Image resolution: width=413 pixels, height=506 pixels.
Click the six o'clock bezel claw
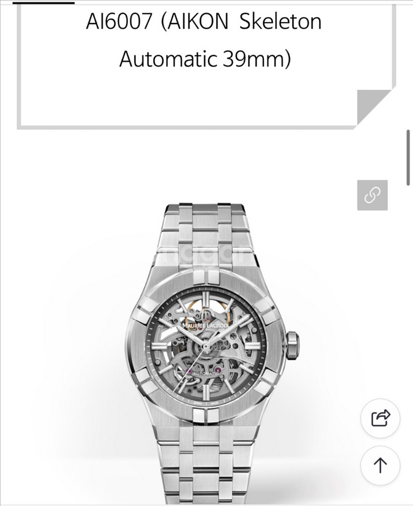click(x=206, y=416)
